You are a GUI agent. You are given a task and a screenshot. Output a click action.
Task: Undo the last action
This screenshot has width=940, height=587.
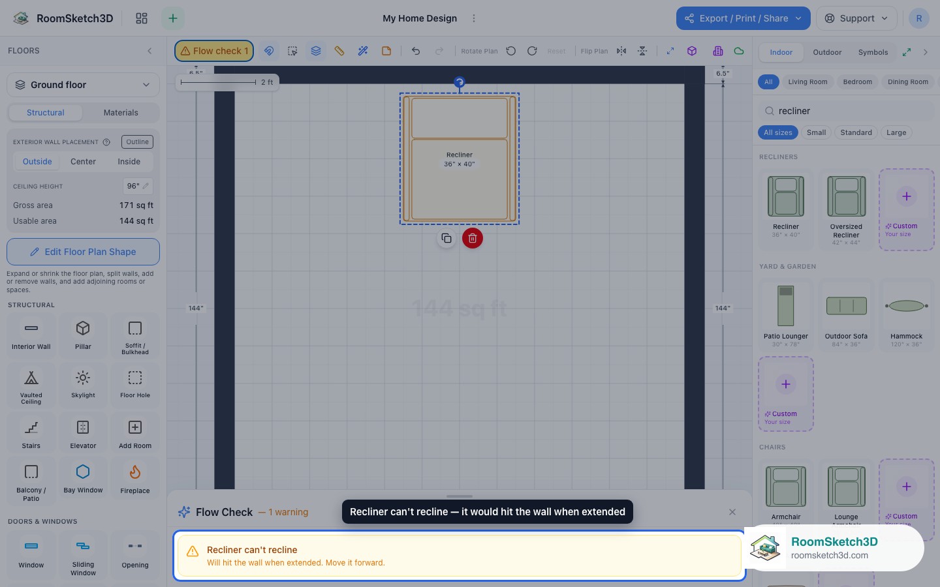point(416,51)
